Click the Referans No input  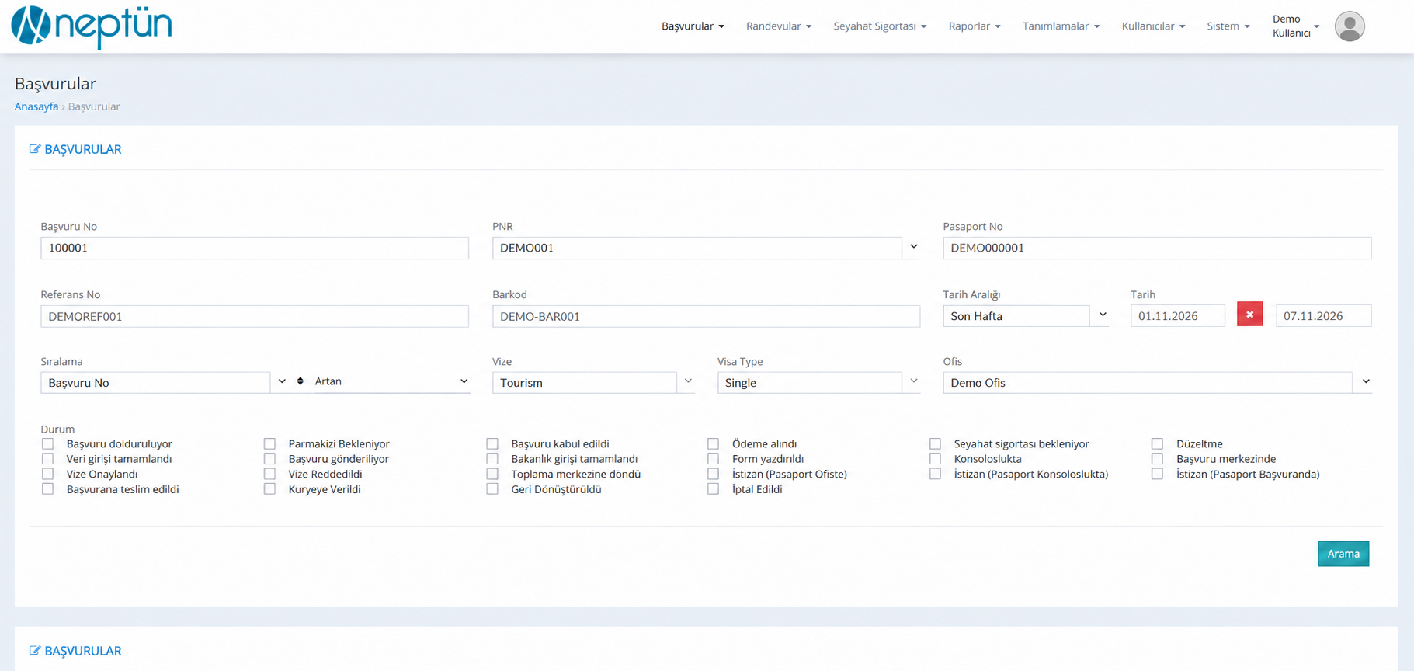tap(255, 316)
